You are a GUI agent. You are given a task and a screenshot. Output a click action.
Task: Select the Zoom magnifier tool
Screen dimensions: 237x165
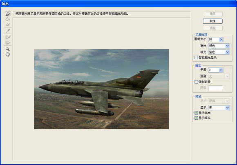7,49
